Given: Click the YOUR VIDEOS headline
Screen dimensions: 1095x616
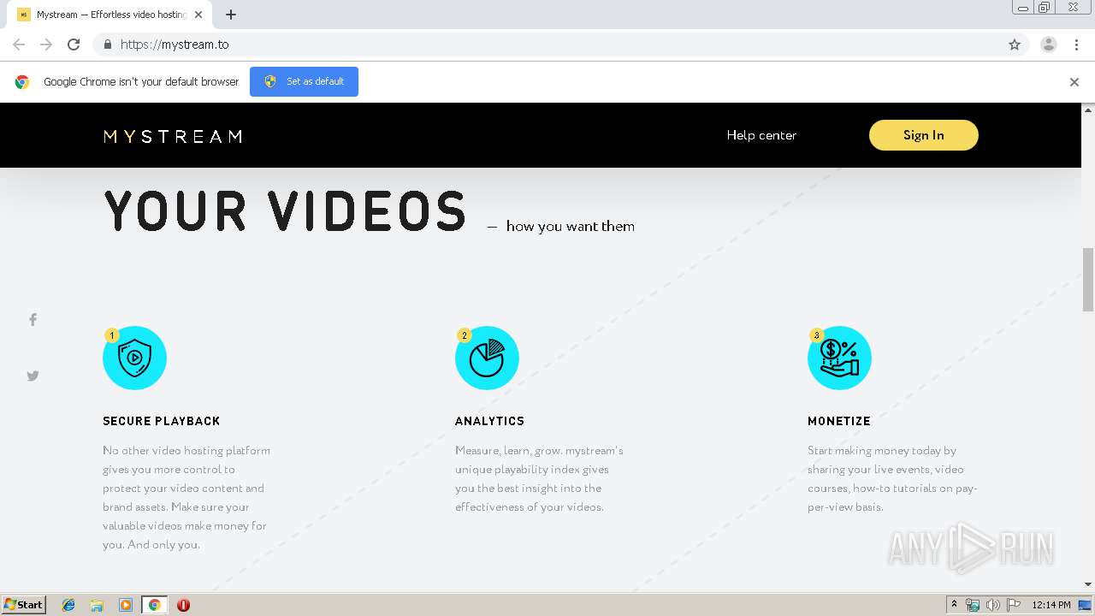Looking at the screenshot, I should (285, 211).
